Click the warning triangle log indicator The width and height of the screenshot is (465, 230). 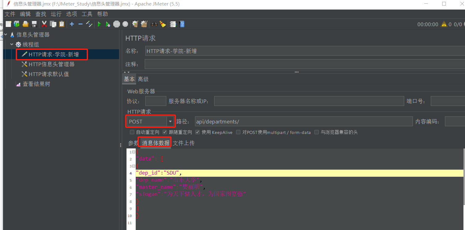click(444, 24)
